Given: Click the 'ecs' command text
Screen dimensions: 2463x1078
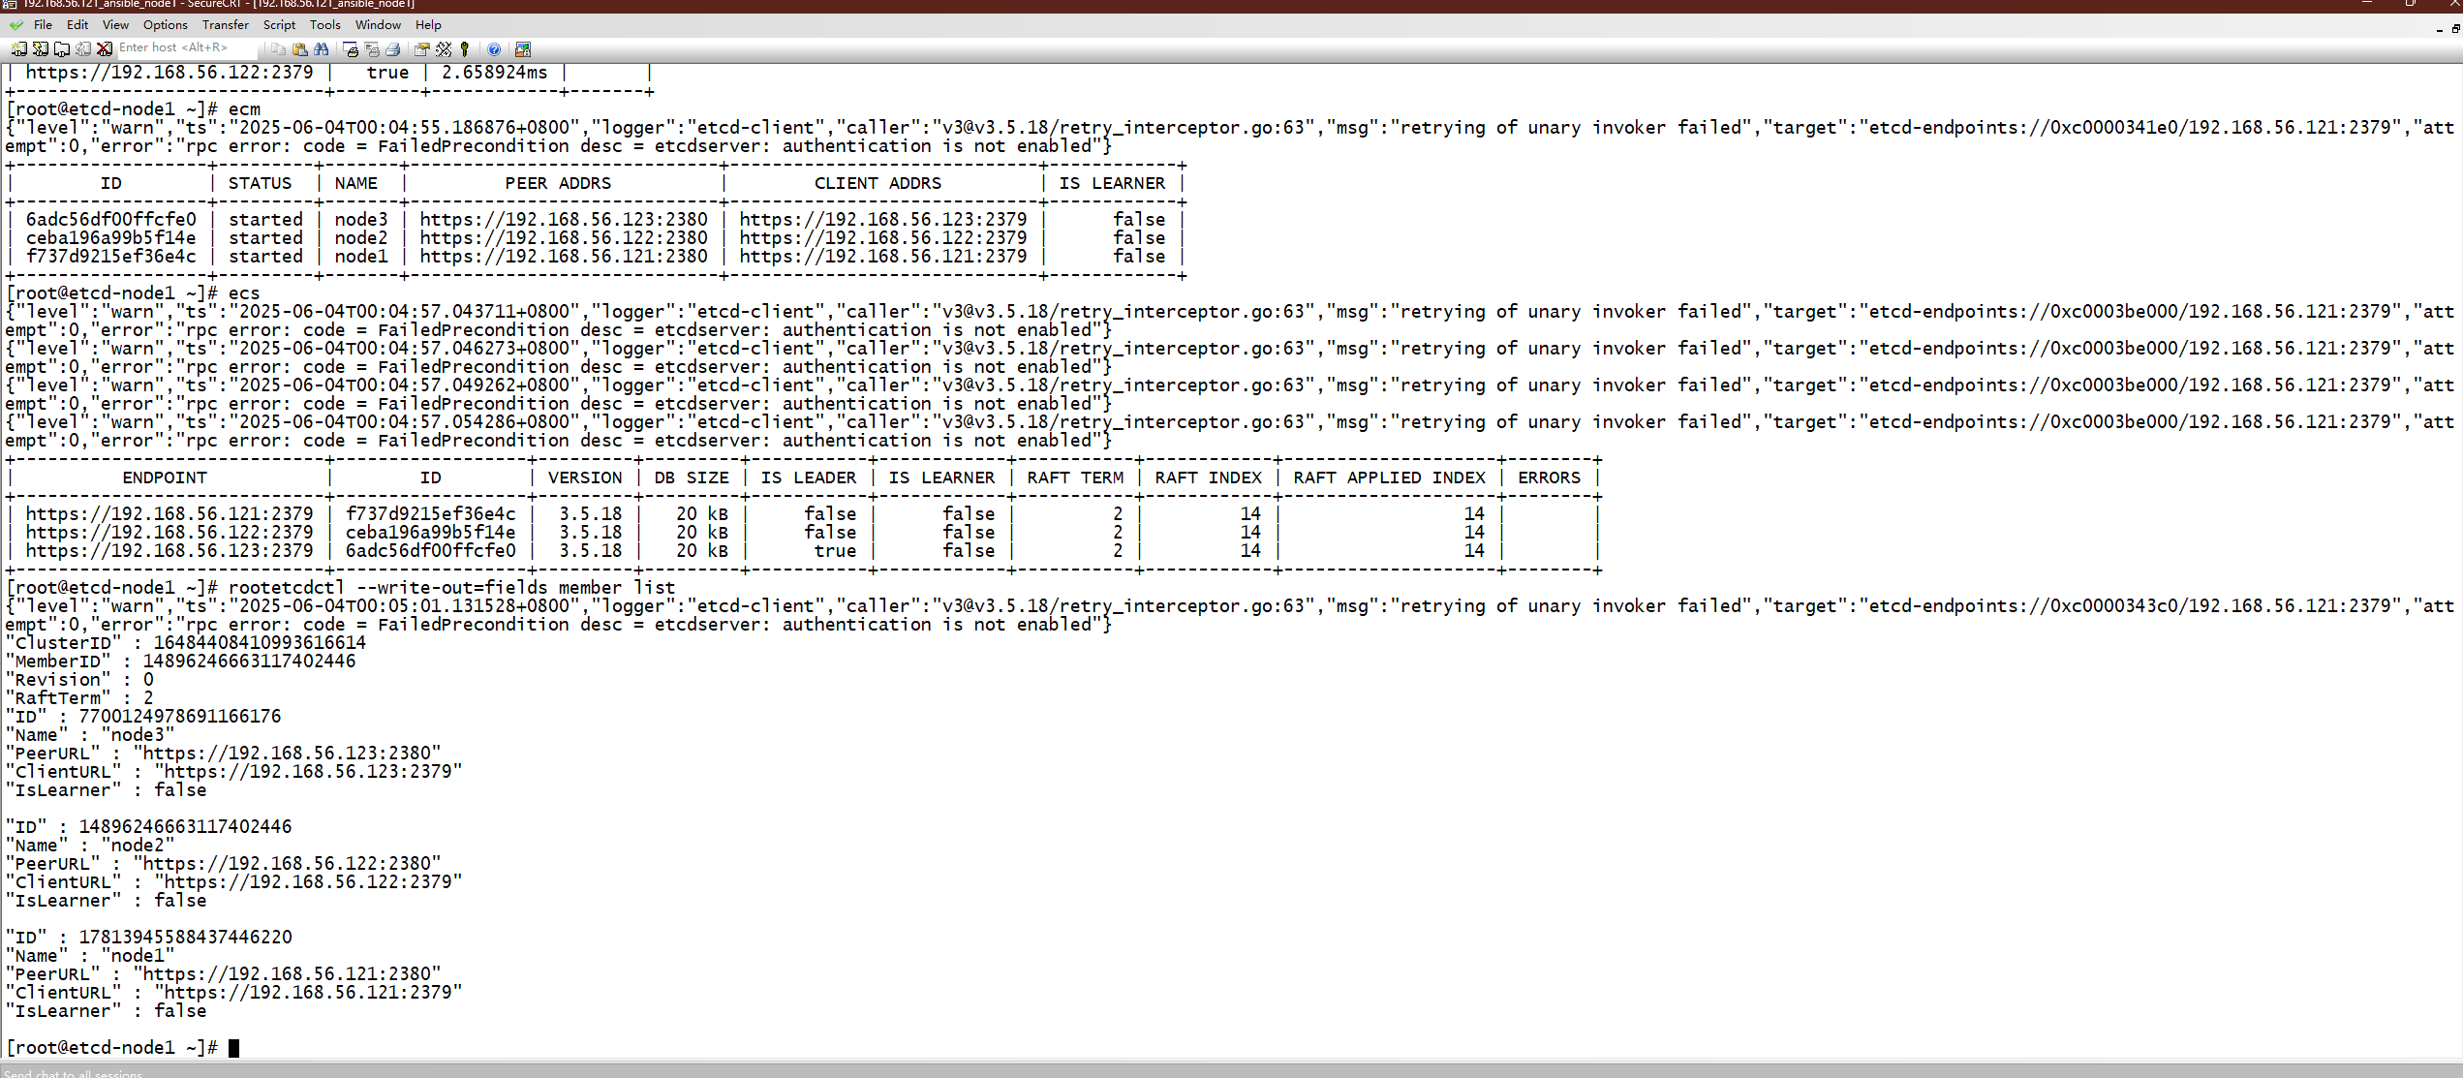Looking at the screenshot, I should coord(244,293).
